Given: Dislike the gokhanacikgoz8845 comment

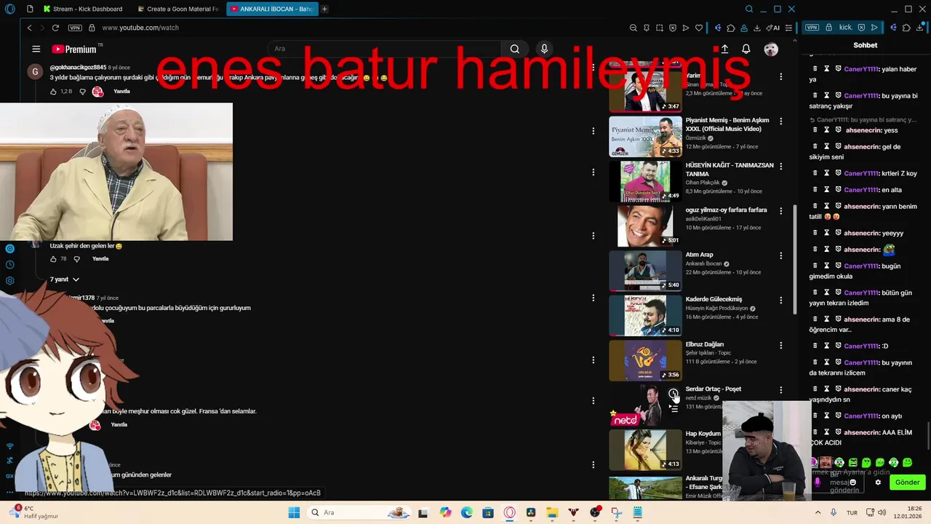Looking at the screenshot, I should coord(82,92).
